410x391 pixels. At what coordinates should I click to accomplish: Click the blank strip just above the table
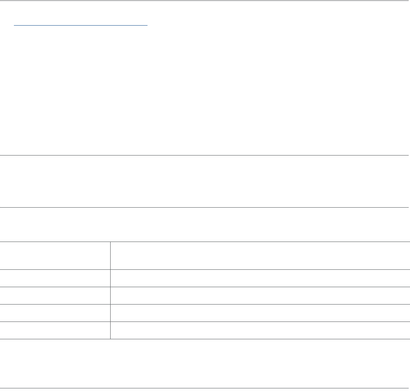tap(205, 225)
